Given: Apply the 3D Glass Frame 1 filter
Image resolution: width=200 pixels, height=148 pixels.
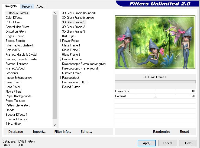Looking at the screenshot, I should 147,143.
